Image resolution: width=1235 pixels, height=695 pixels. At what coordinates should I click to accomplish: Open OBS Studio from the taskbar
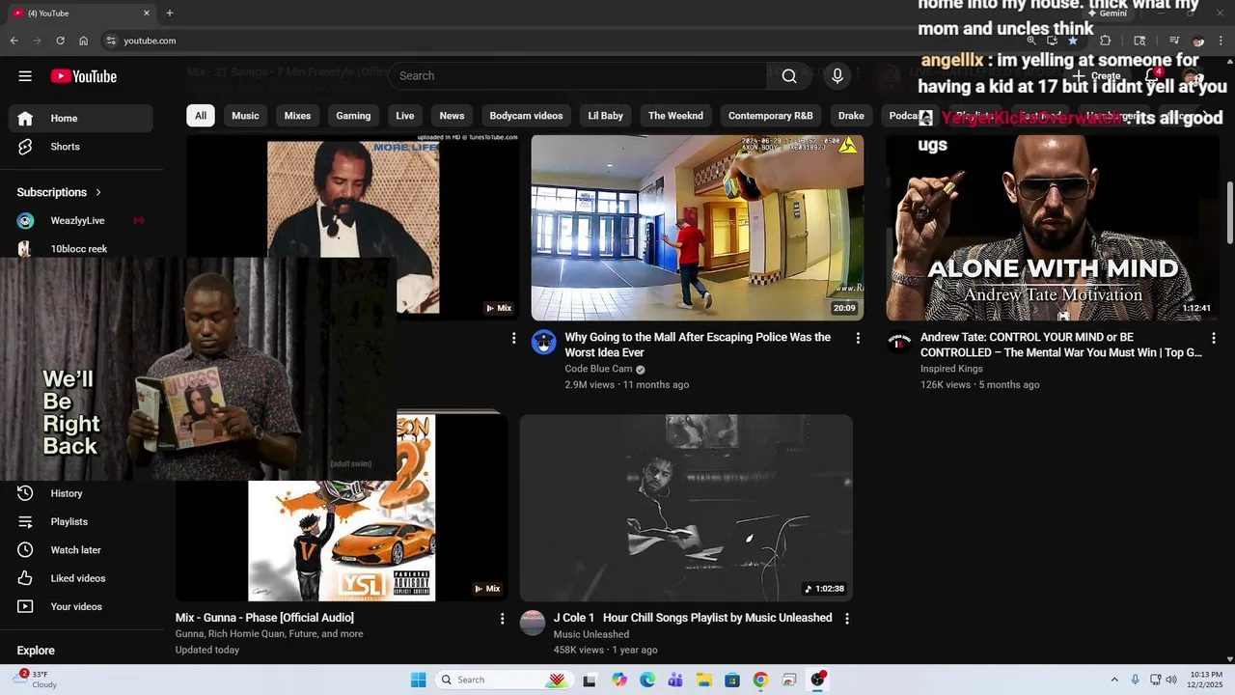coord(818,680)
